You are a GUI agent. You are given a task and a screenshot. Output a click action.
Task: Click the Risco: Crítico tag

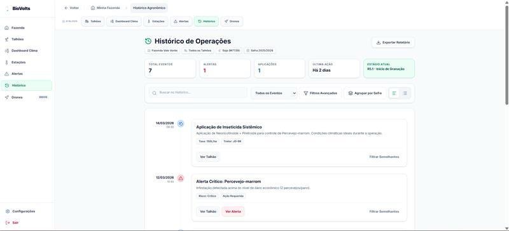(x=207, y=196)
